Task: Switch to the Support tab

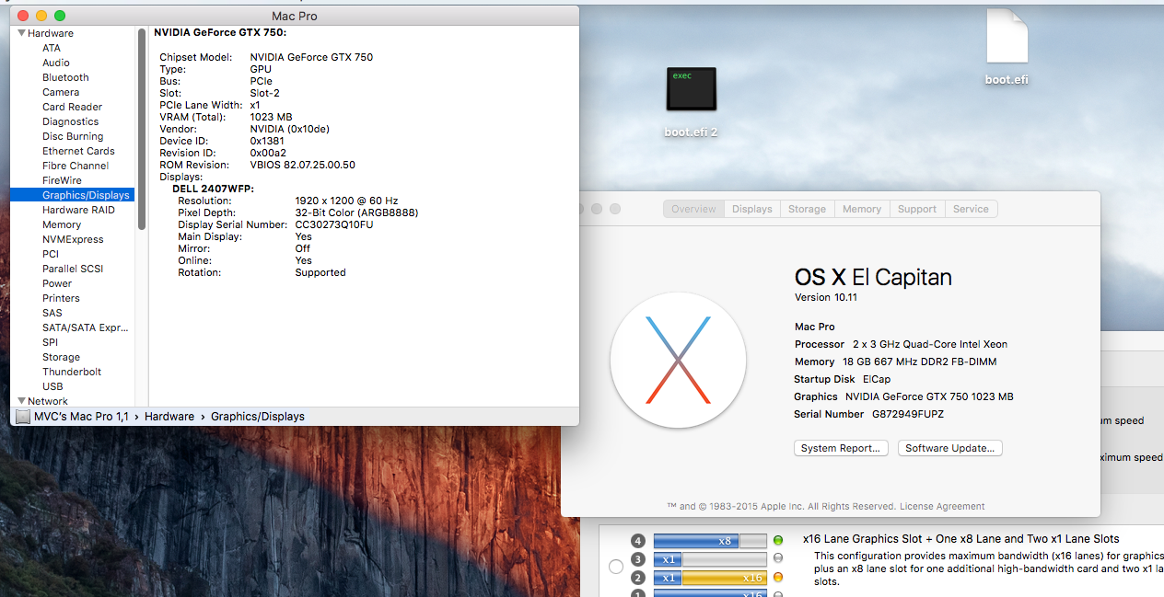Action: (917, 209)
